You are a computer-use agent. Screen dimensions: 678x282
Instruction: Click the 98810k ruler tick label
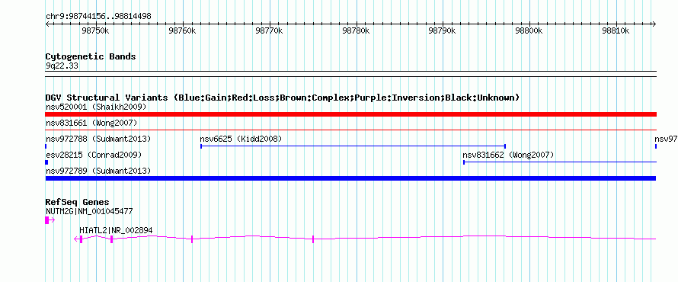[x=616, y=30]
